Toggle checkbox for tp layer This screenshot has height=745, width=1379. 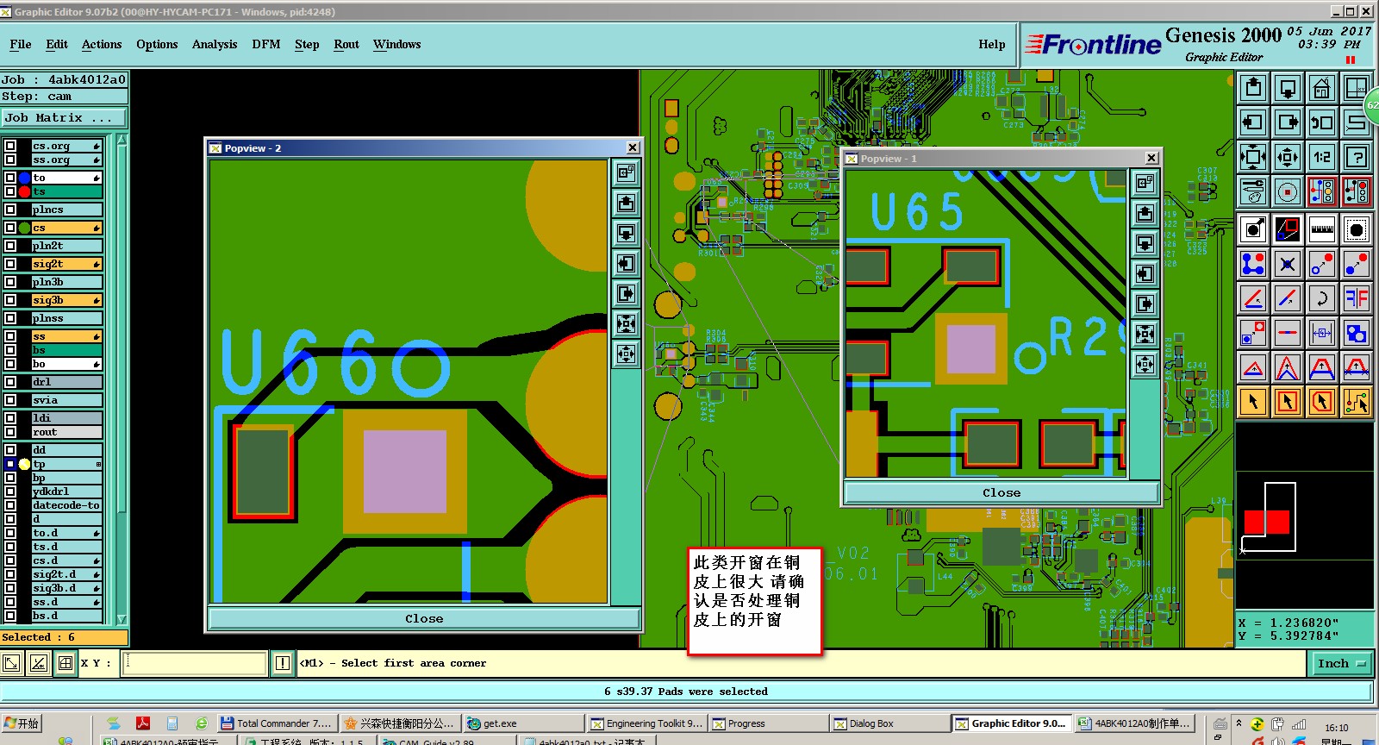tap(10, 464)
